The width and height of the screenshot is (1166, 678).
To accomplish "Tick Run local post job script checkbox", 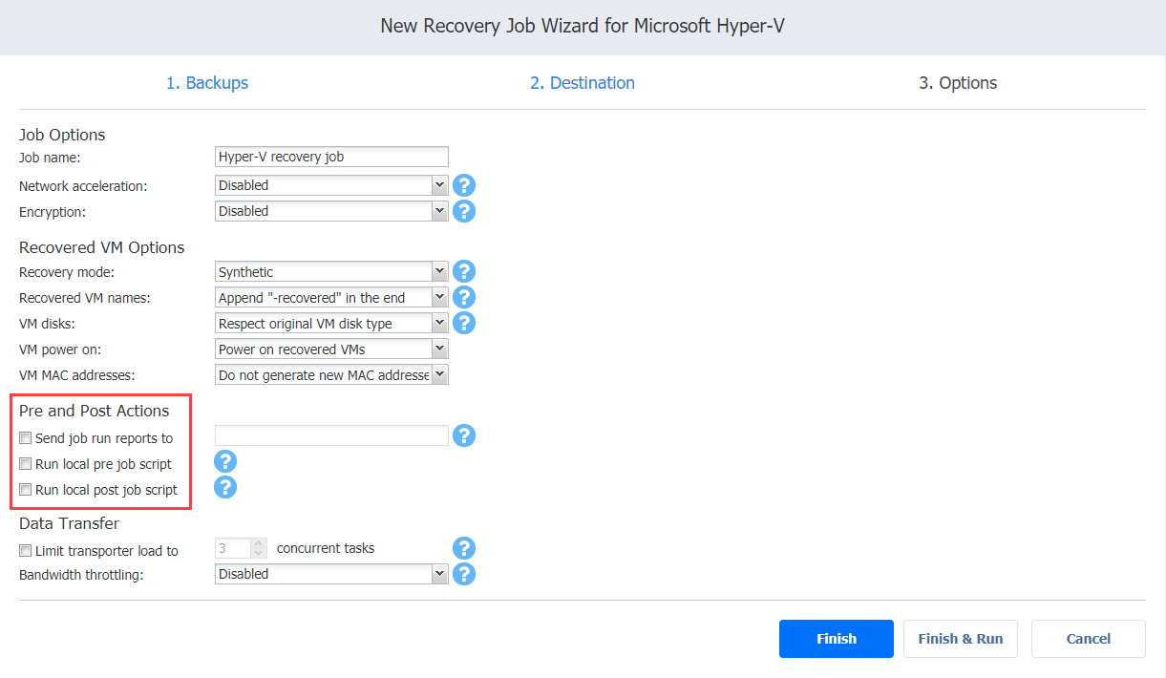I will 26,490.
